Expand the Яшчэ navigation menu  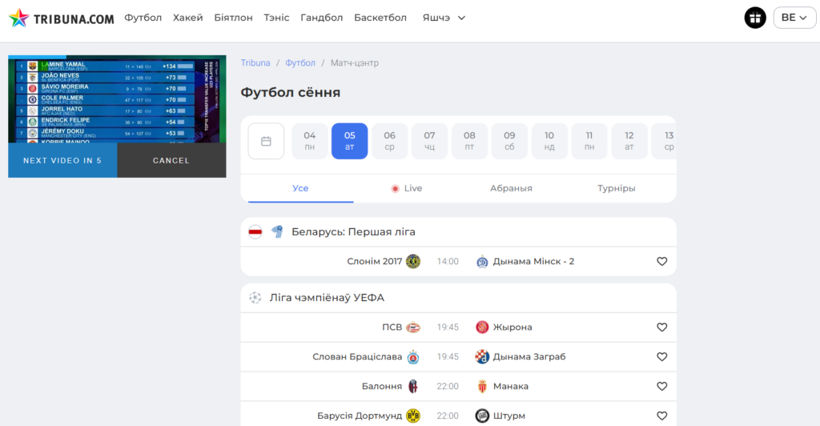[444, 18]
